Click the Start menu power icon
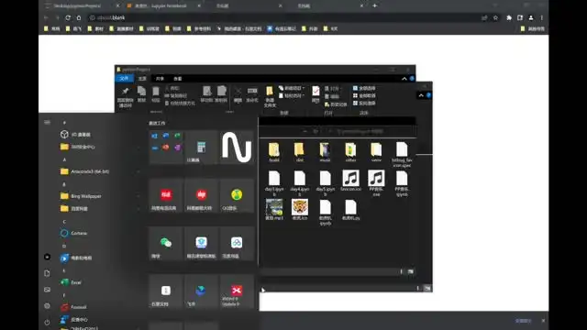The height and width of the screenshot is (330, 587). point(47,322)
